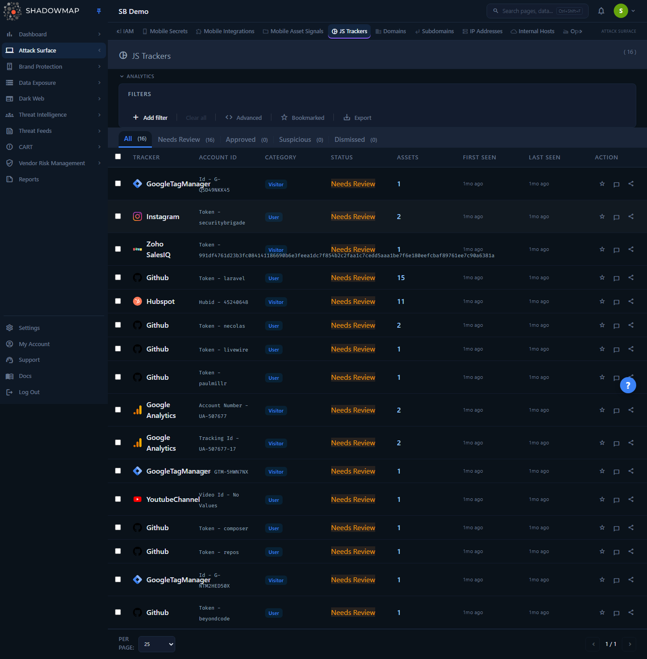647x659 pixels.
Task: Open the Subdomains tab
Action: [434, 31]
